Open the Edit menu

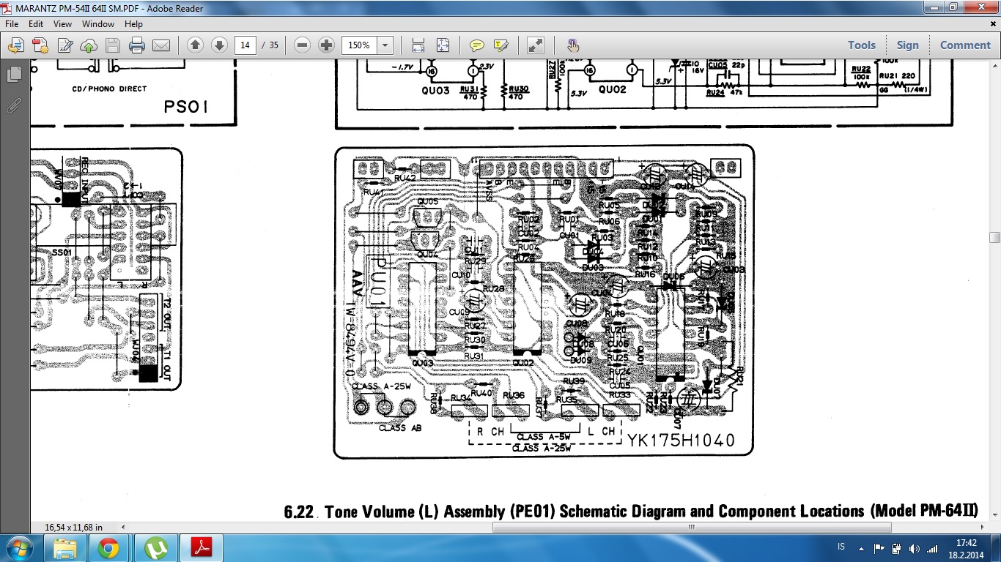tap(36, 23)
